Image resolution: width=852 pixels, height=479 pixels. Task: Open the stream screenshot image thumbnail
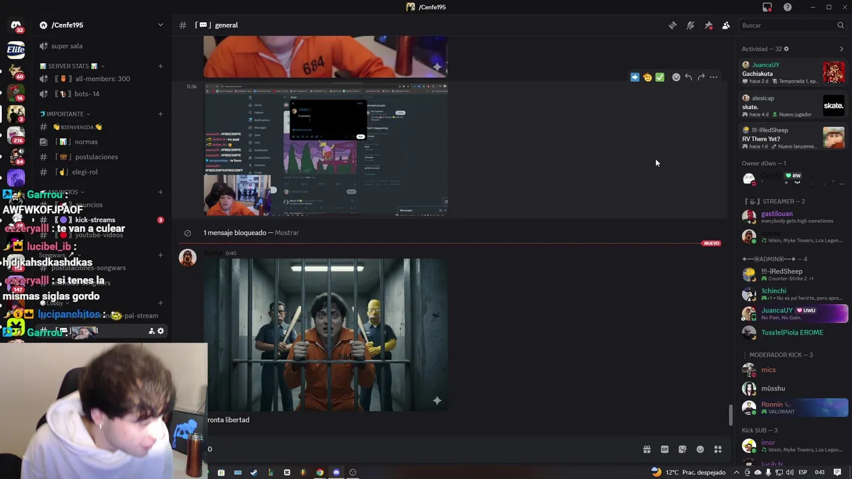(325, 150)
